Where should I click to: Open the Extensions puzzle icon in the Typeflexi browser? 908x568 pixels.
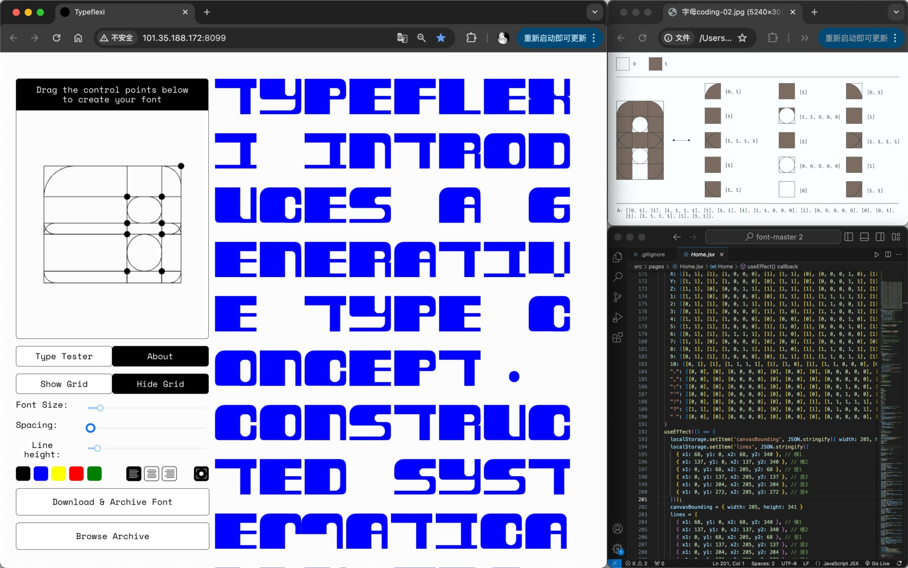pyautogui.click(x=471, y=38)
